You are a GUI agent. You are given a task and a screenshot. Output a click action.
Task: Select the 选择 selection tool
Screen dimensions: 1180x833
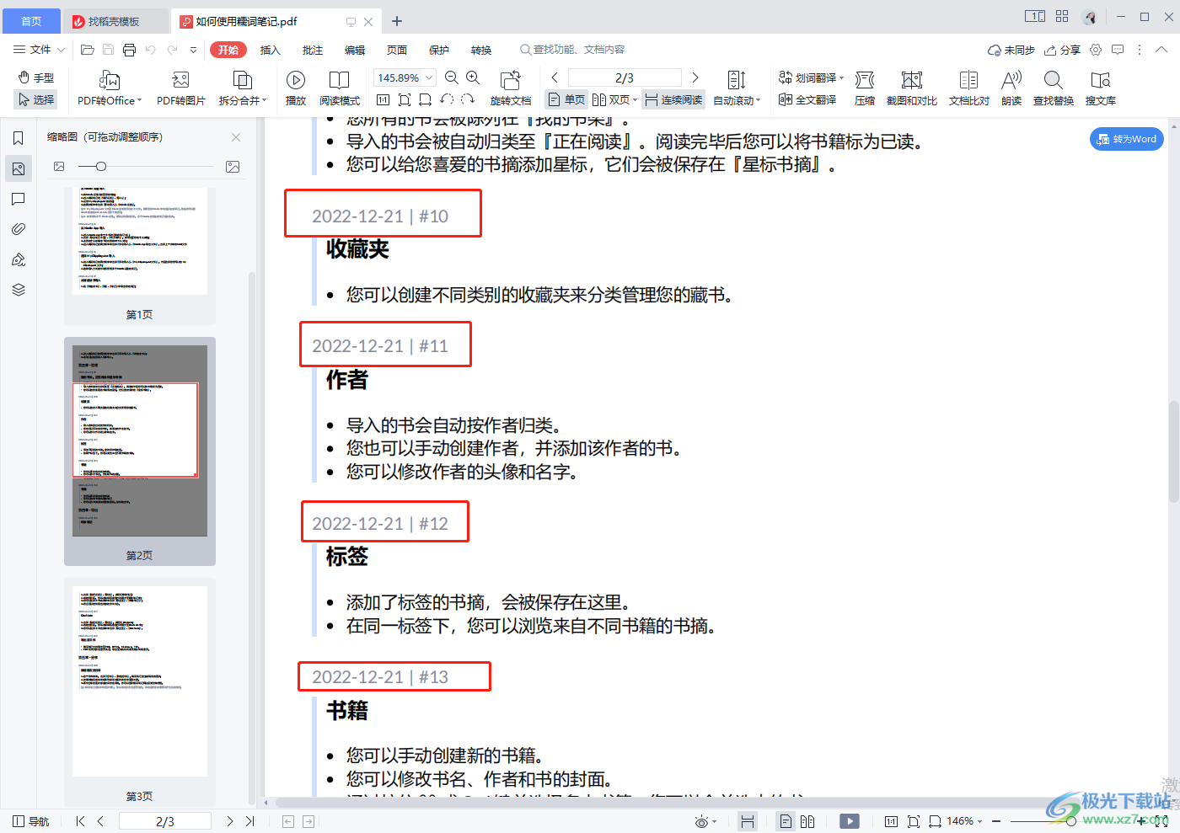click(x=36, y=99)
